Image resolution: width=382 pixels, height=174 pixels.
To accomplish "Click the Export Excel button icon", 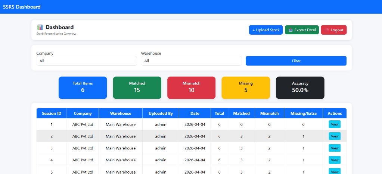I will point(291,30).
